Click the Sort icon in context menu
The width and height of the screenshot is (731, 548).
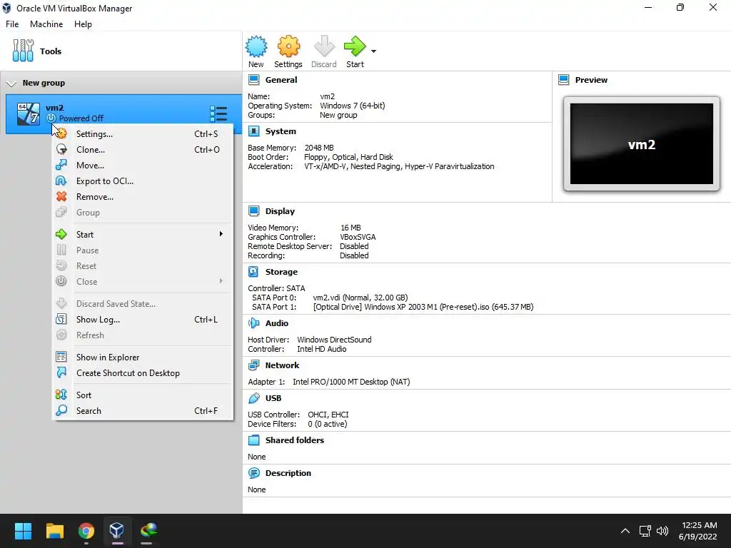pos(61,395)
